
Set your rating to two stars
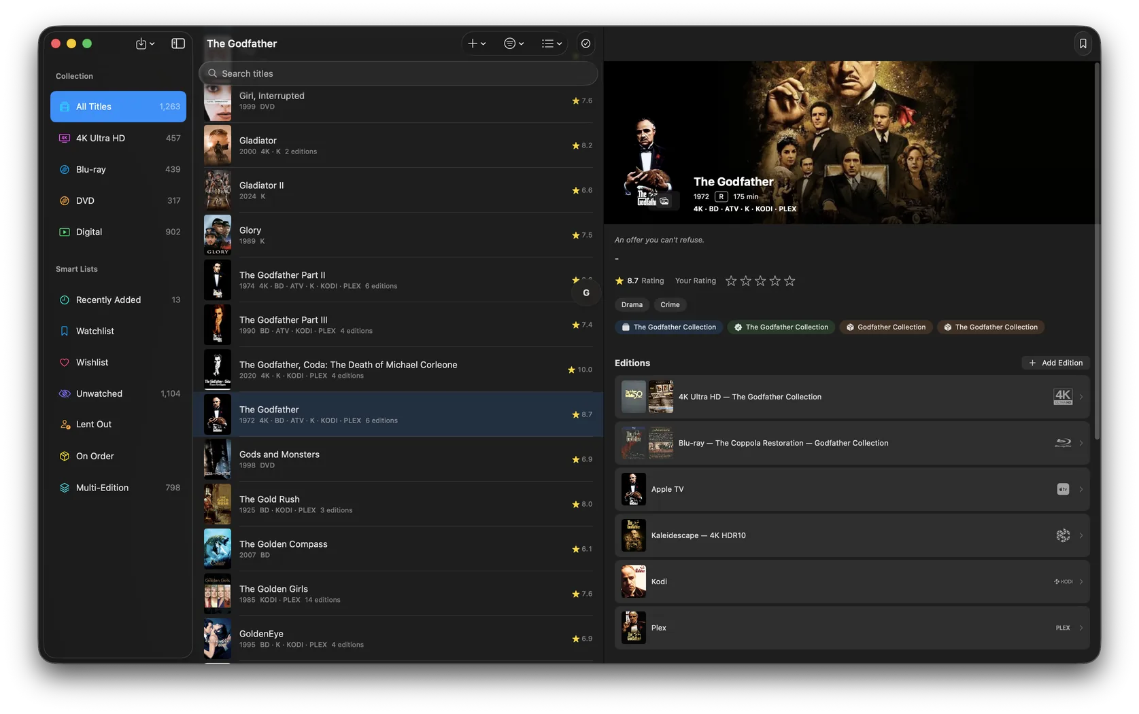pyautogui.click(x=746, y=281)
